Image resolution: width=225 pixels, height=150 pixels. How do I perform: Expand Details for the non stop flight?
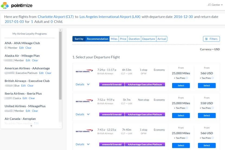point(82,115)
